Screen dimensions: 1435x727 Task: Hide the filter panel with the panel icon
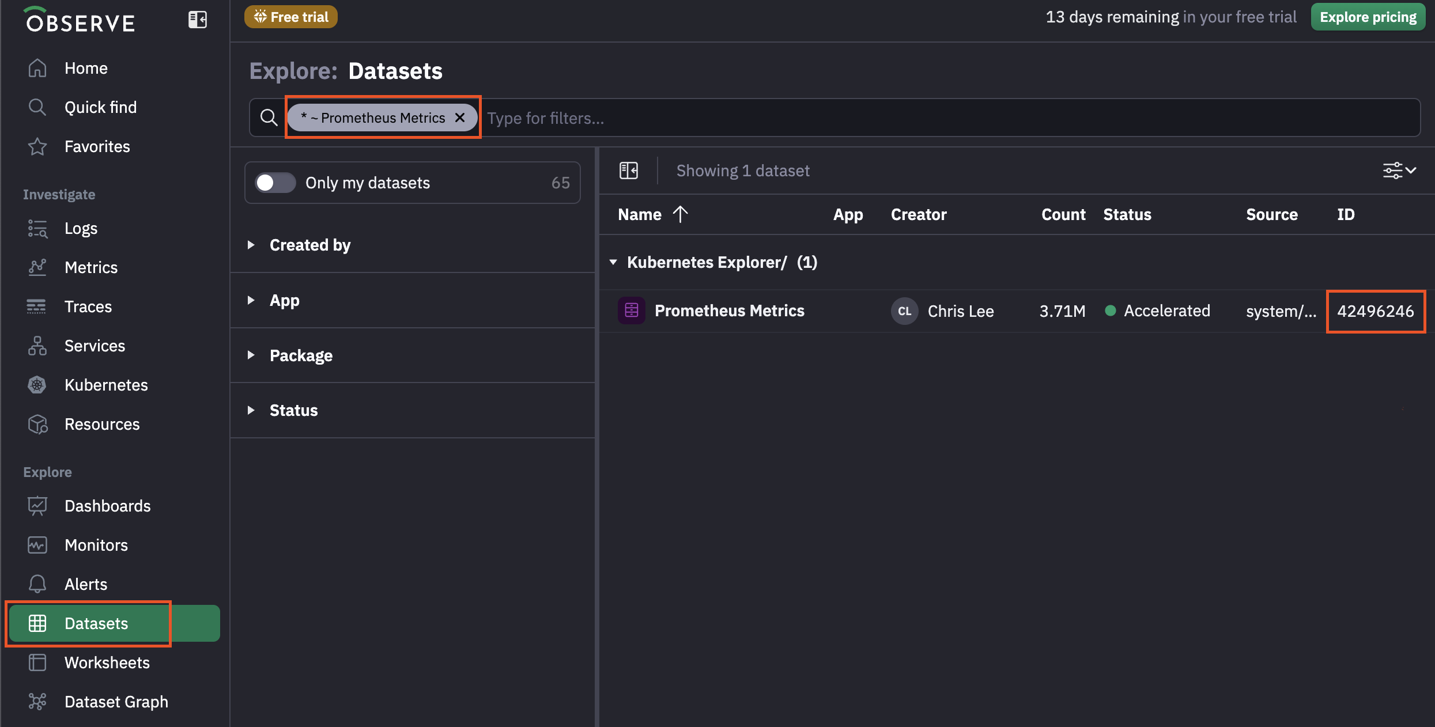[629, 171]
